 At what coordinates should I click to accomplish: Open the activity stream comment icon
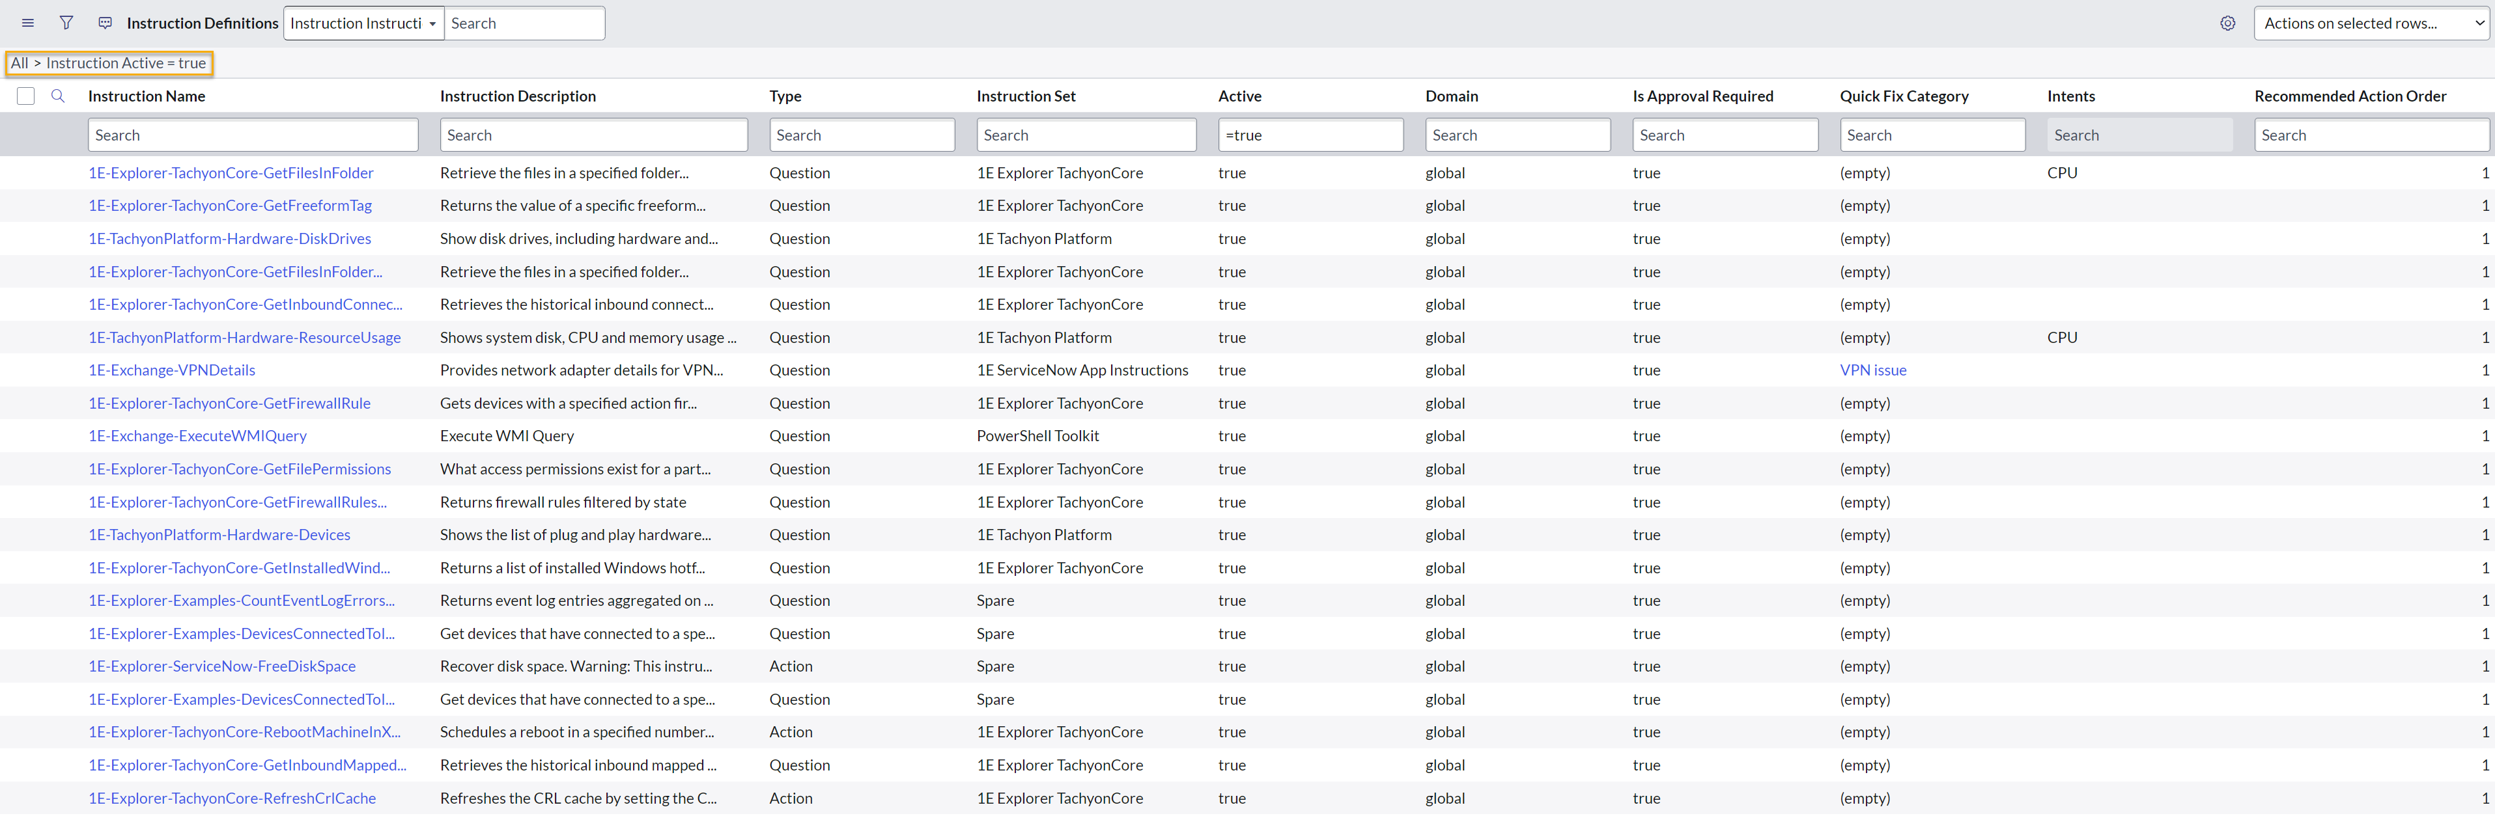[105, 23]
